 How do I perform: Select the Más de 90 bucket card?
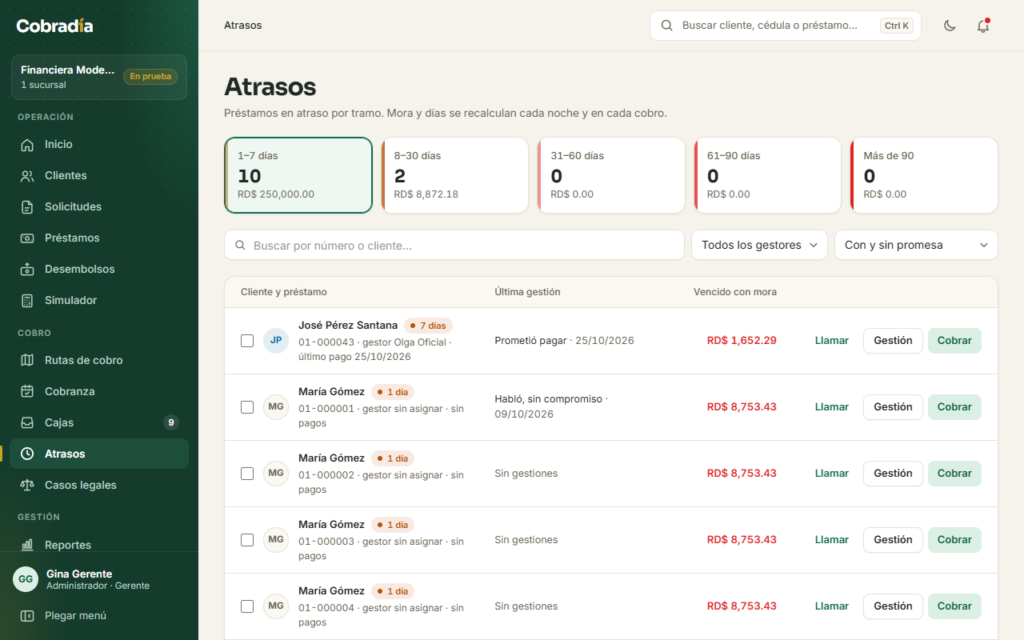[x=924, y=175]
